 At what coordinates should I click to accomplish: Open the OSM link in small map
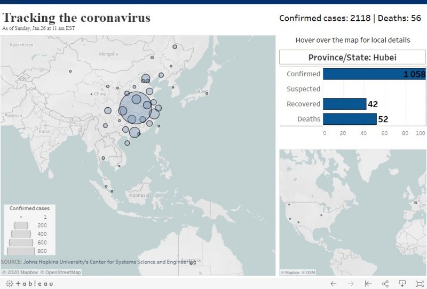click(309, 272)
